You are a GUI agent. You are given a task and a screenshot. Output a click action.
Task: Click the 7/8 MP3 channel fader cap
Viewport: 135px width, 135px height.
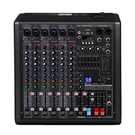tap(80, 112)
